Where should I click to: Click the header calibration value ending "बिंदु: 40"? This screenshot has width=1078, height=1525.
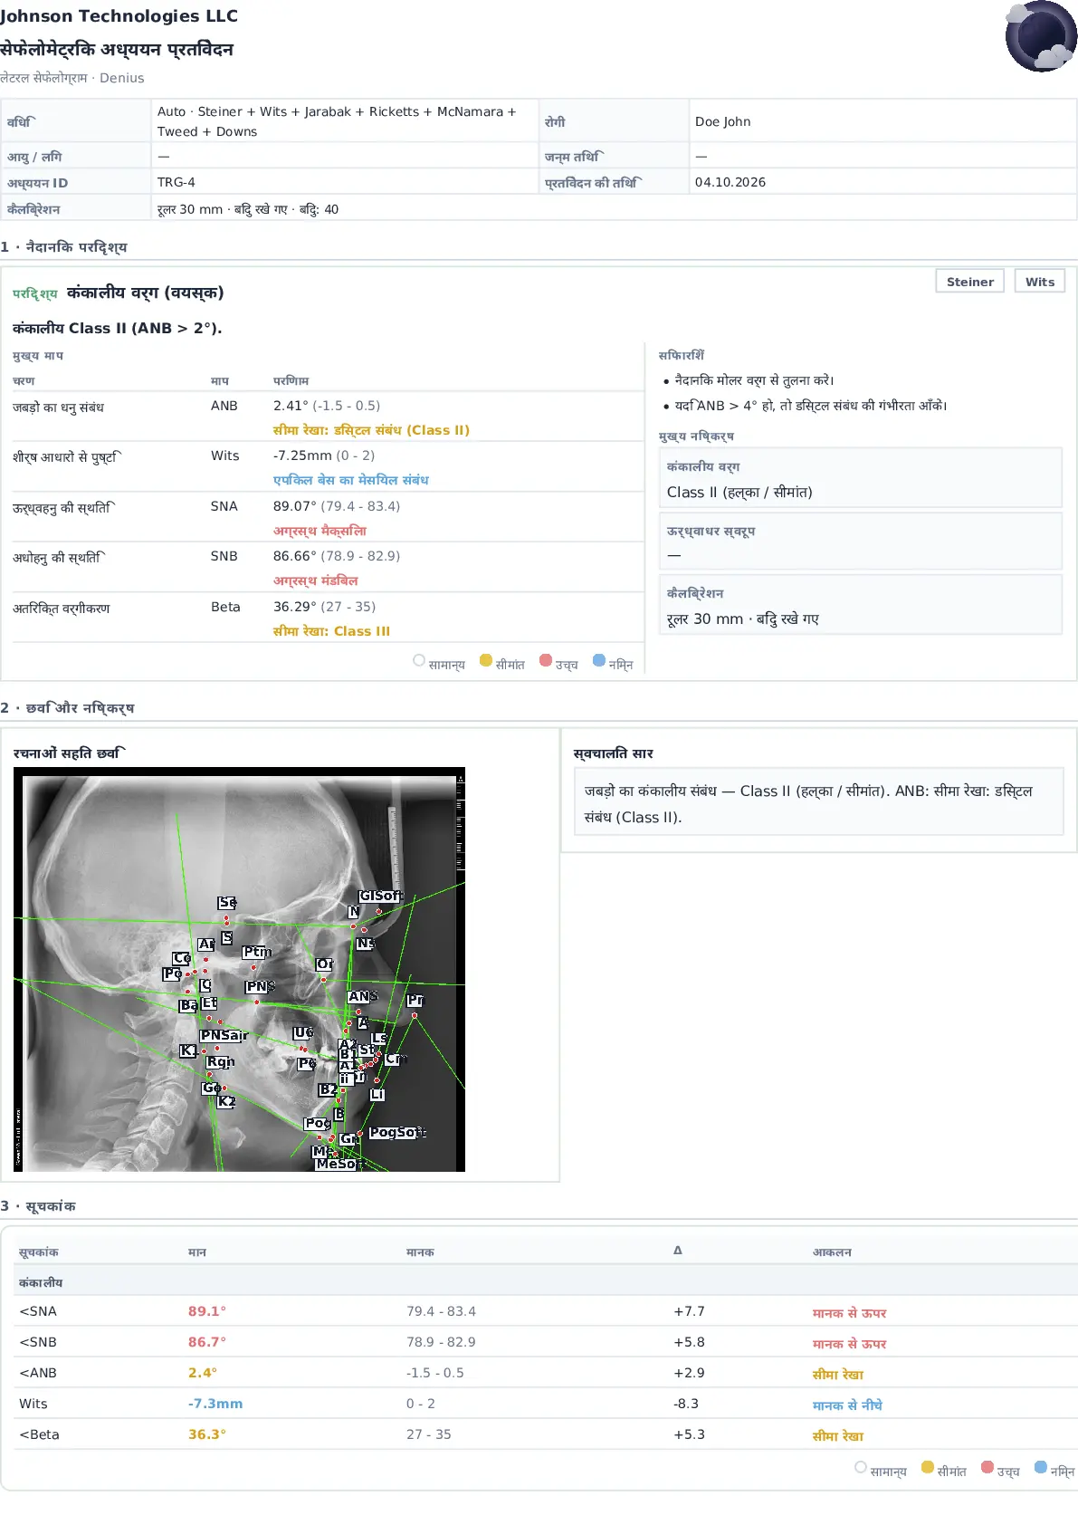248,209
